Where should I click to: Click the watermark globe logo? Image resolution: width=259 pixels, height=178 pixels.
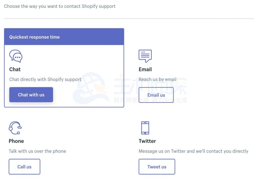90,87
